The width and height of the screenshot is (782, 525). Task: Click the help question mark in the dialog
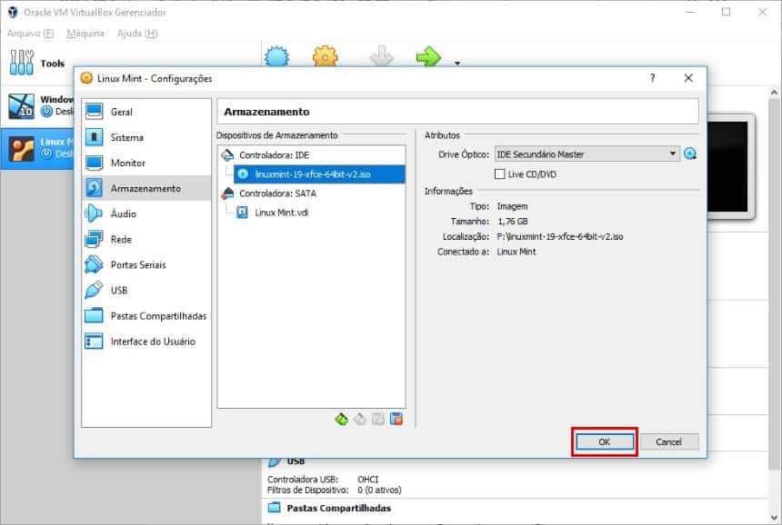point(652,78)
